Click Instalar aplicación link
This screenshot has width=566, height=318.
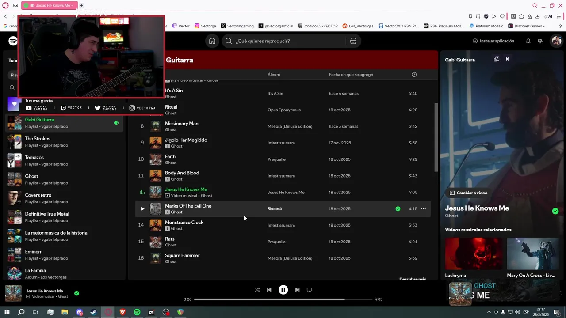(493, 41)
